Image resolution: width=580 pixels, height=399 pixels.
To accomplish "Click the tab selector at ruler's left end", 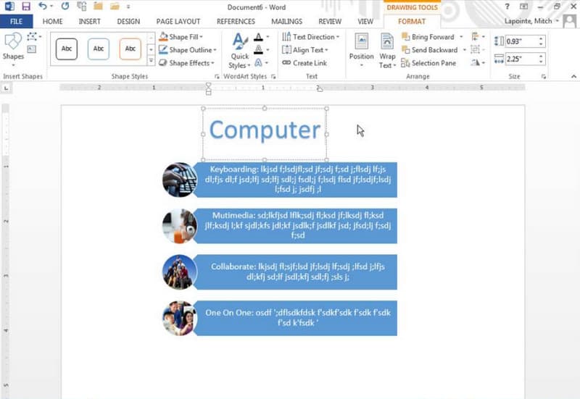I will [x=7, y=88].
